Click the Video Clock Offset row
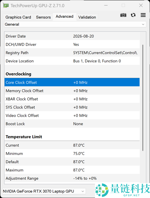150x198 pixels. (x=72, y=115)
